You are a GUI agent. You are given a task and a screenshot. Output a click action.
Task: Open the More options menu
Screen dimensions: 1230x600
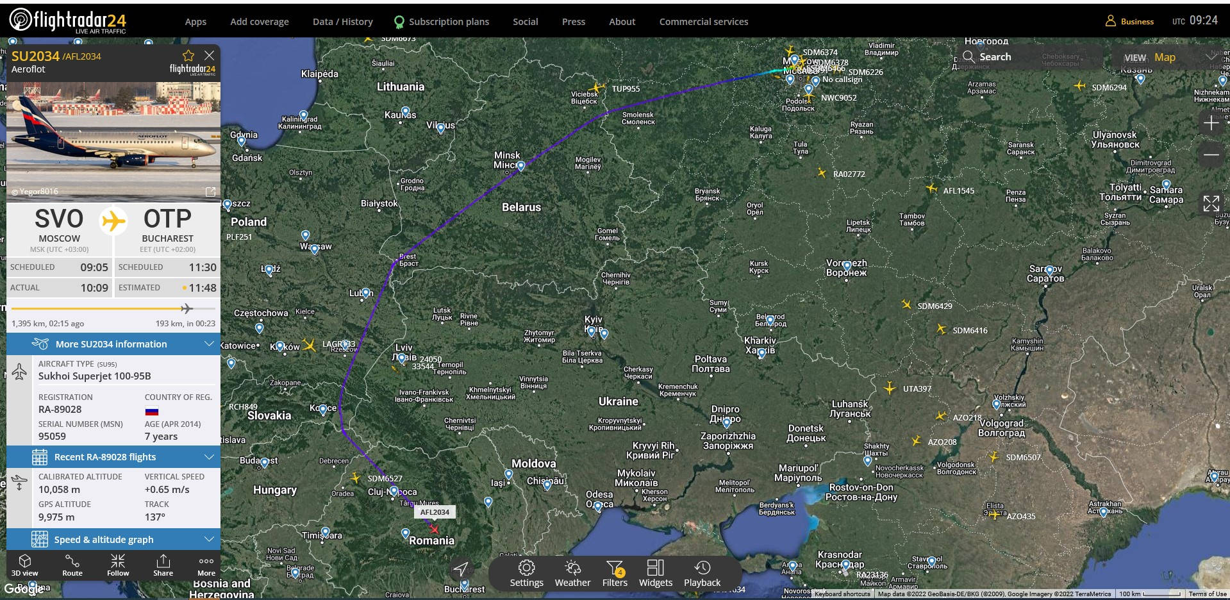[206, 565]
